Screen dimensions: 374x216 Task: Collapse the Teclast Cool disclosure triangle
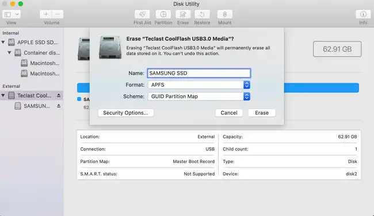coord(3,95)
